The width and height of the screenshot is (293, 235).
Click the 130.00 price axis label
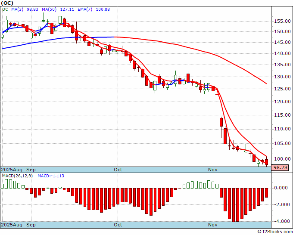click(282, 77)
